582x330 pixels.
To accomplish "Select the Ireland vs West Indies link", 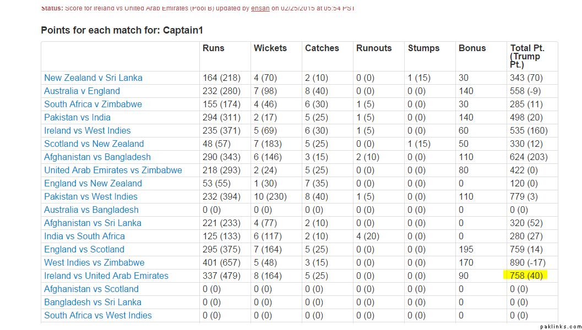I will point(88,131).
